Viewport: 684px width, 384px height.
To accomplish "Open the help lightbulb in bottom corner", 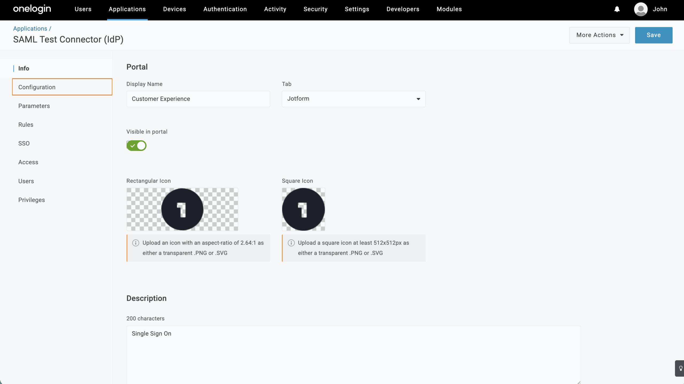I will coord(680,368).
